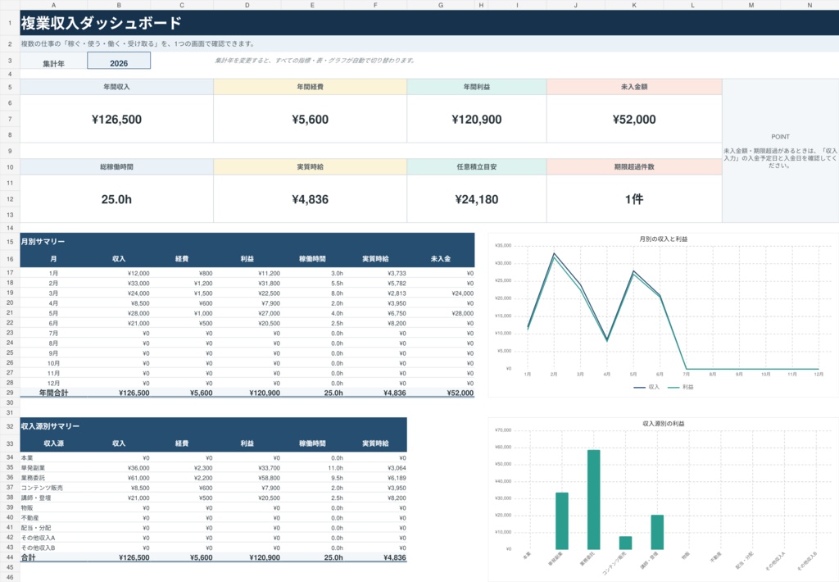
Task: Select the 集計年 input cell showing 2026
Action: [119, 61]
